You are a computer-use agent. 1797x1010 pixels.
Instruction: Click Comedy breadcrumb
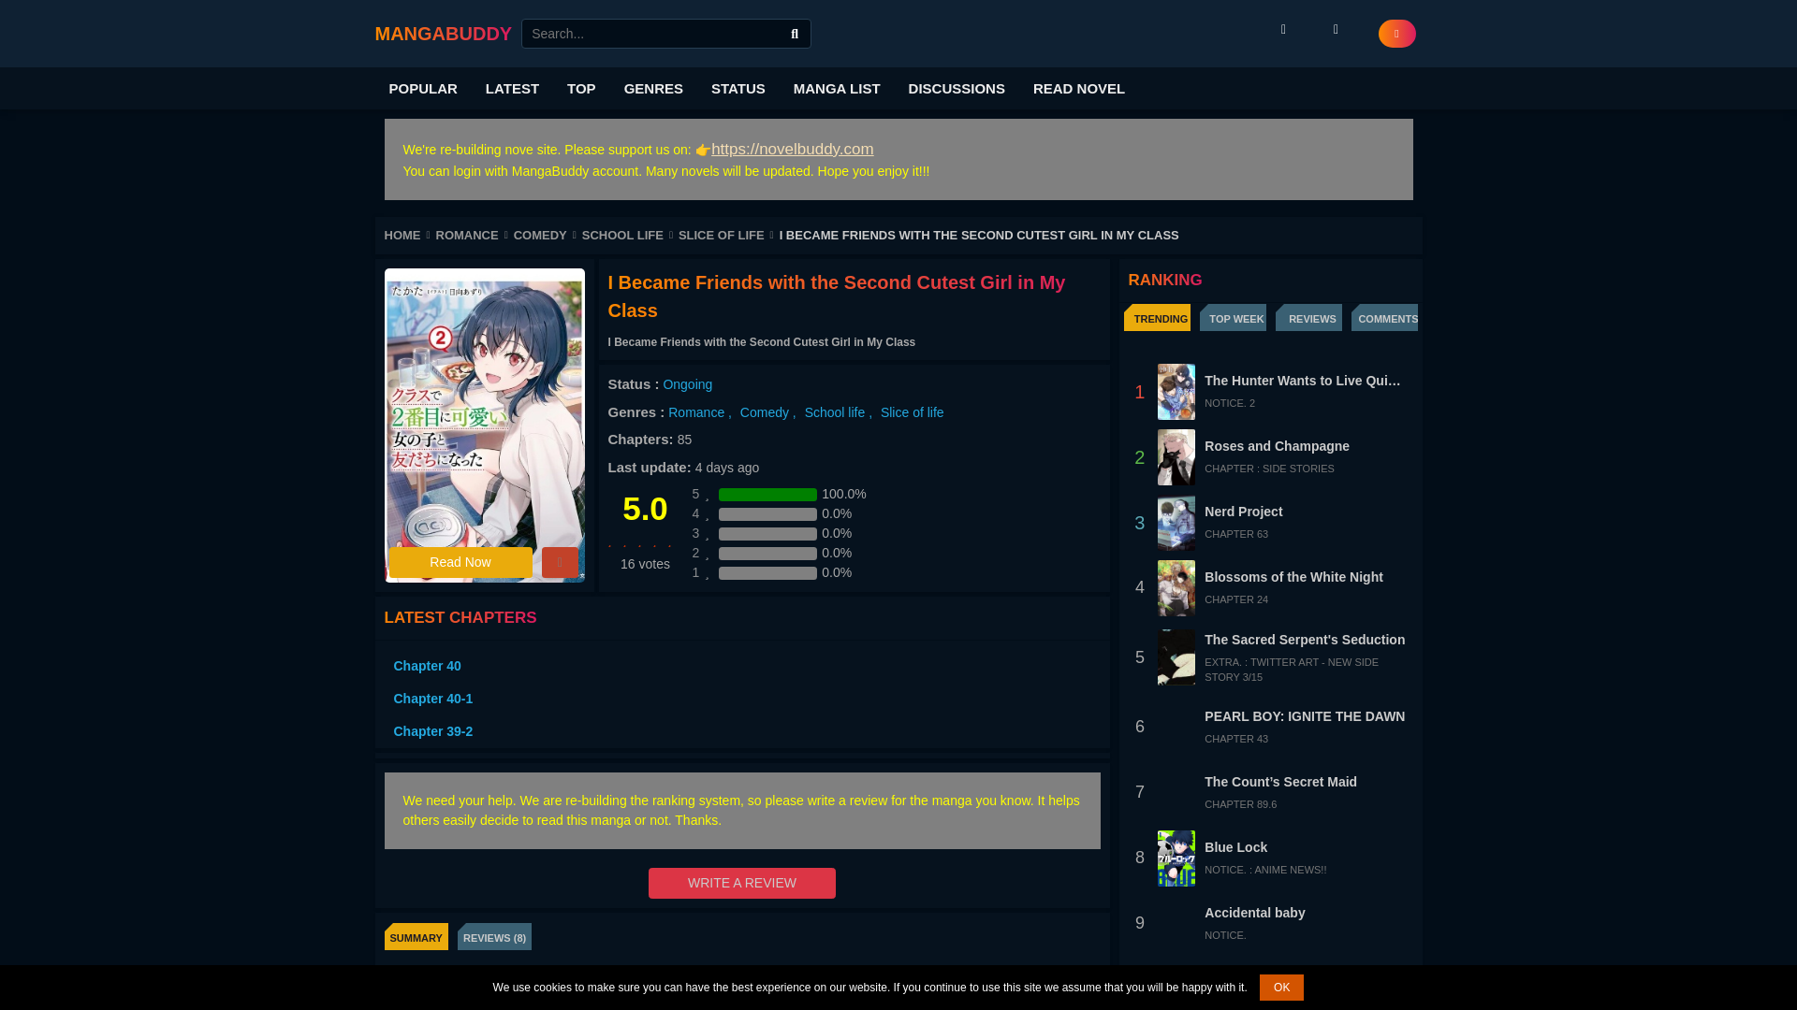(x=540, y=236)
